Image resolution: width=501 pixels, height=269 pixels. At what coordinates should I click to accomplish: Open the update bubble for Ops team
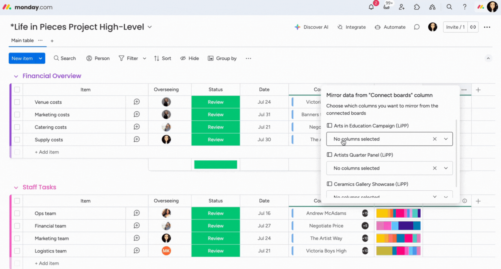pyautogui.click(x=137, y=213)
